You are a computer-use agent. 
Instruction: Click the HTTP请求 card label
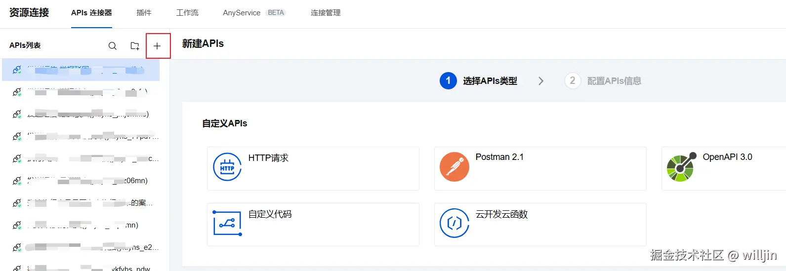tap(268, 158)
